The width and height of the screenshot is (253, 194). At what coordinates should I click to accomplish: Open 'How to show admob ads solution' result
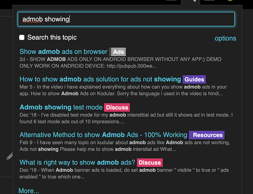coord(100,79)
